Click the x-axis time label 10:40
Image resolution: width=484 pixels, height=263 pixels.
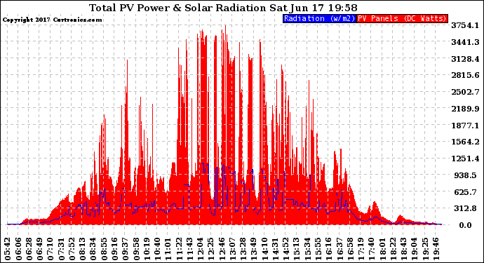pyautogui.click(x=157, y=249)
